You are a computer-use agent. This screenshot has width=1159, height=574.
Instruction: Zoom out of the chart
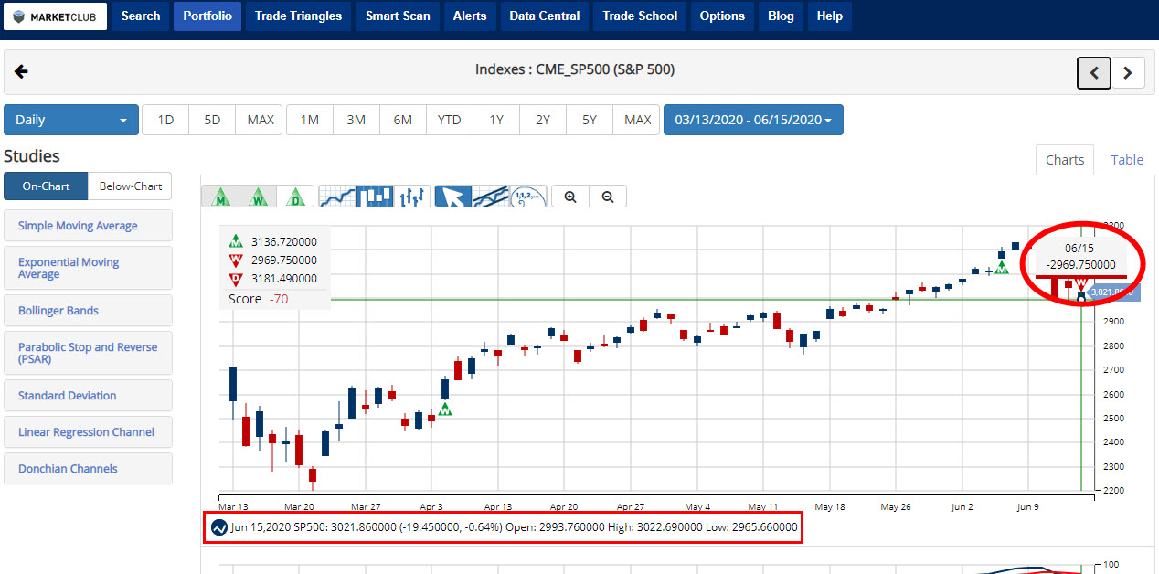608,197
